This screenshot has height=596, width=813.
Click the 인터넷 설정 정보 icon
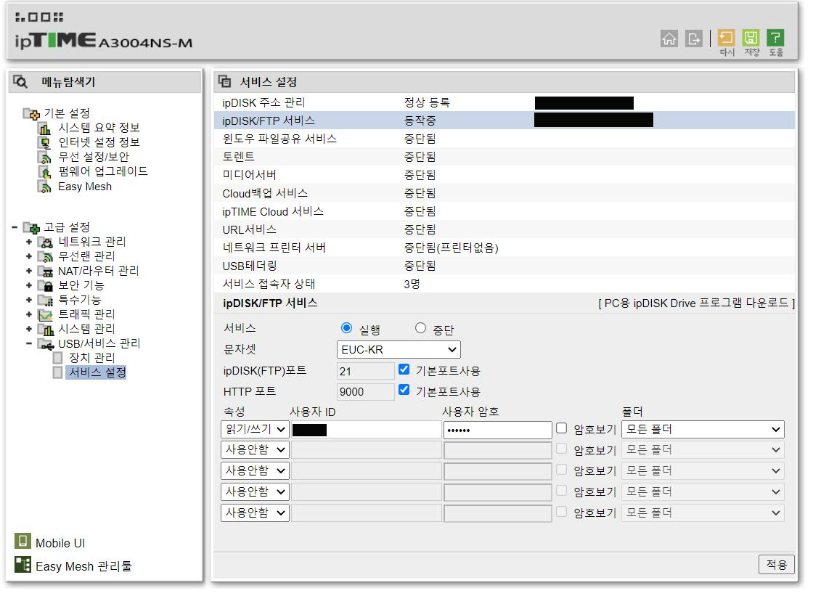point(45,142)
